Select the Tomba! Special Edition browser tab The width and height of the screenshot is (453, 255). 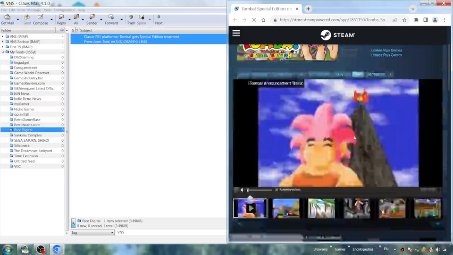(x=266, y=9)
